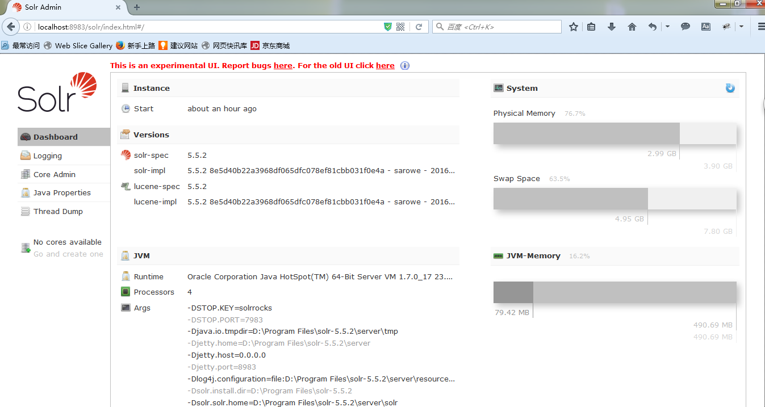Click the site information icon in address bar
Screen dimensions: 765x407
tap(27, 27)
